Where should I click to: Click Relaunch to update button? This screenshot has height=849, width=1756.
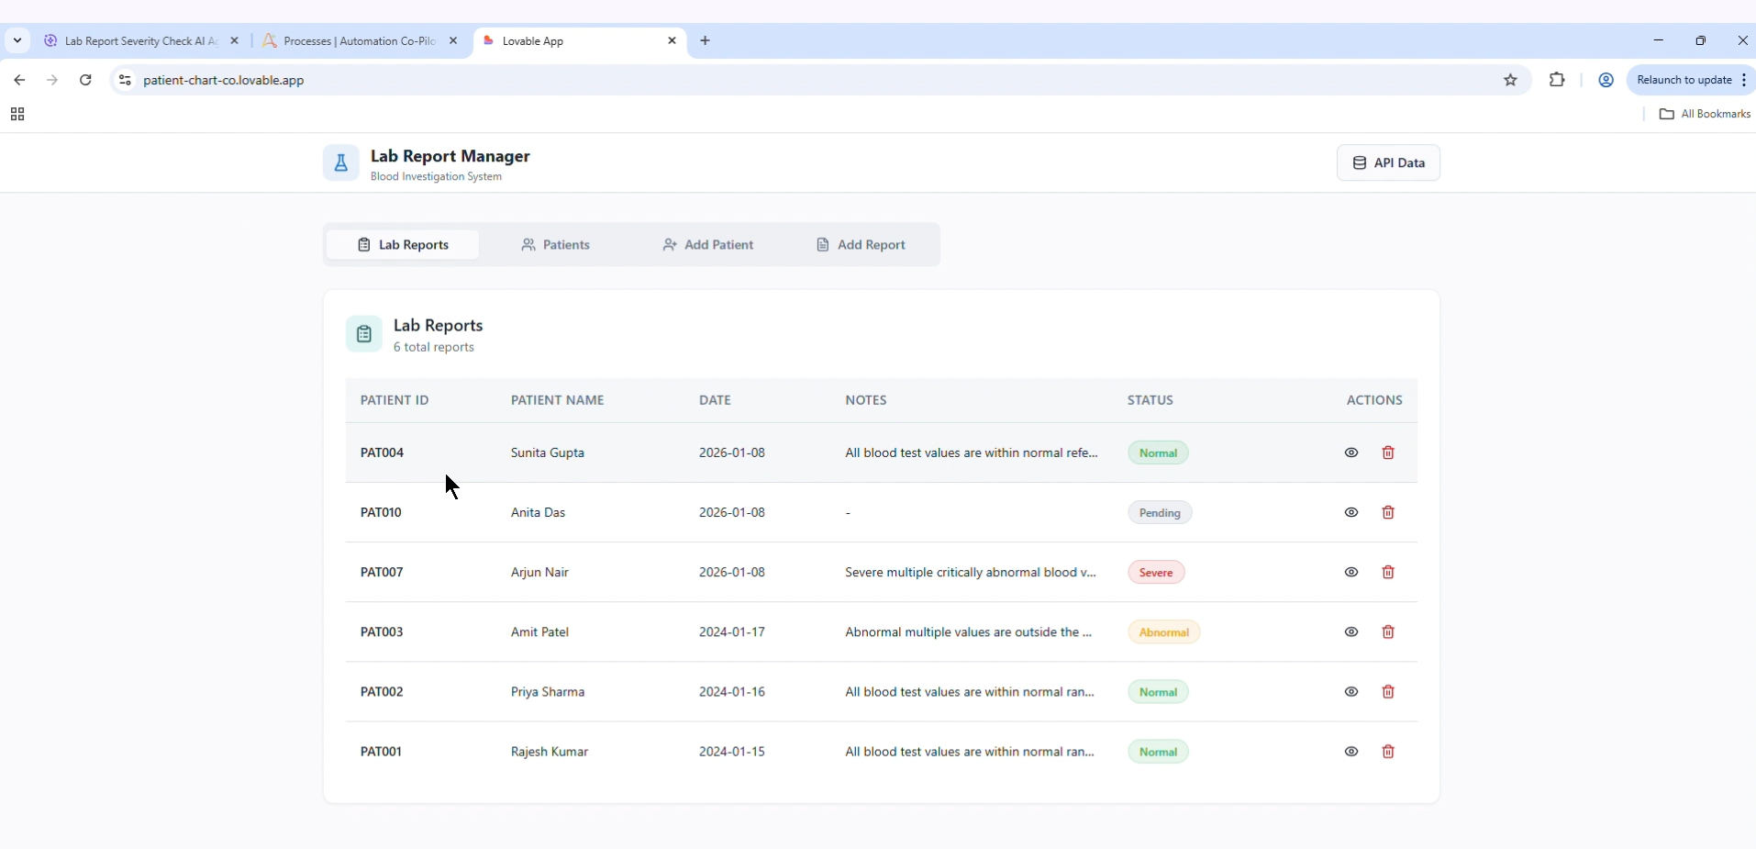1684,81
